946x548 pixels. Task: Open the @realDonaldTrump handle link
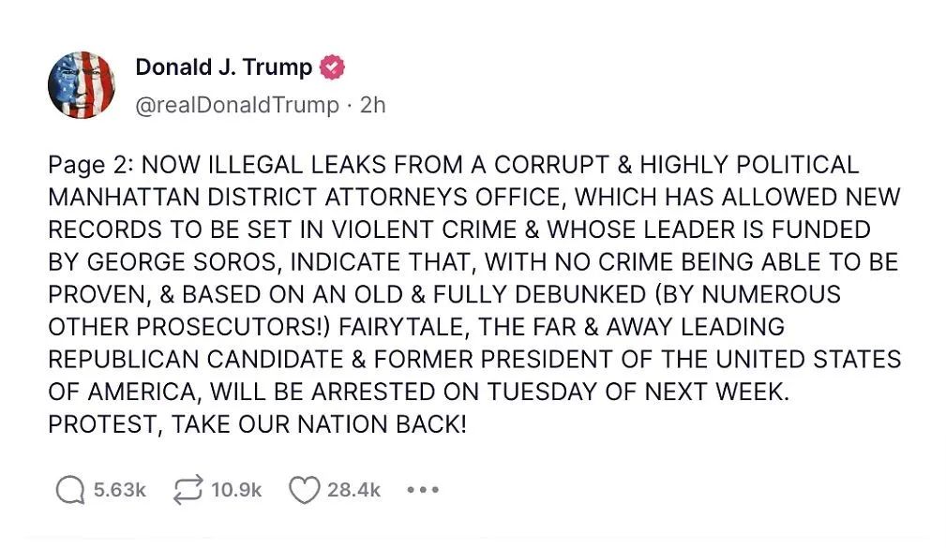[x=237, y=105]
